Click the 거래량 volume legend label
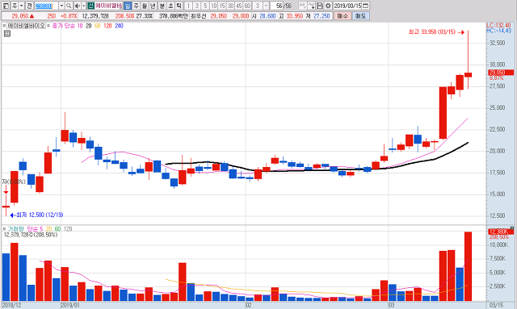The image size is (517, 309). [x=16, y=228]
